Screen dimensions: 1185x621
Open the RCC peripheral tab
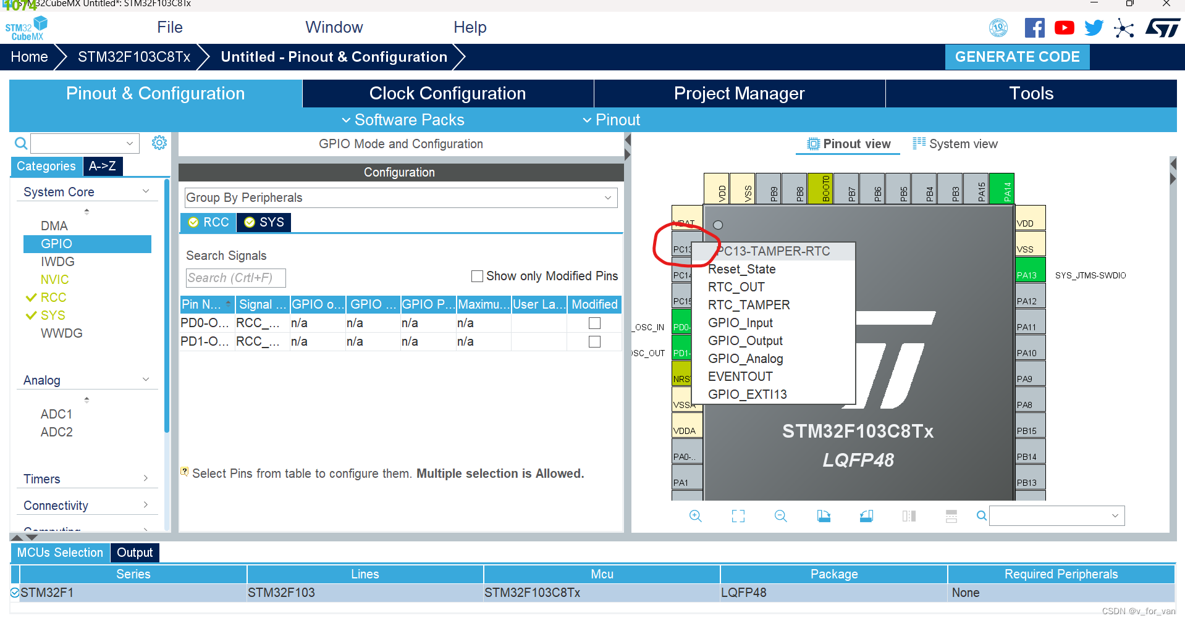pyautogui.click(x=209, y=222)
